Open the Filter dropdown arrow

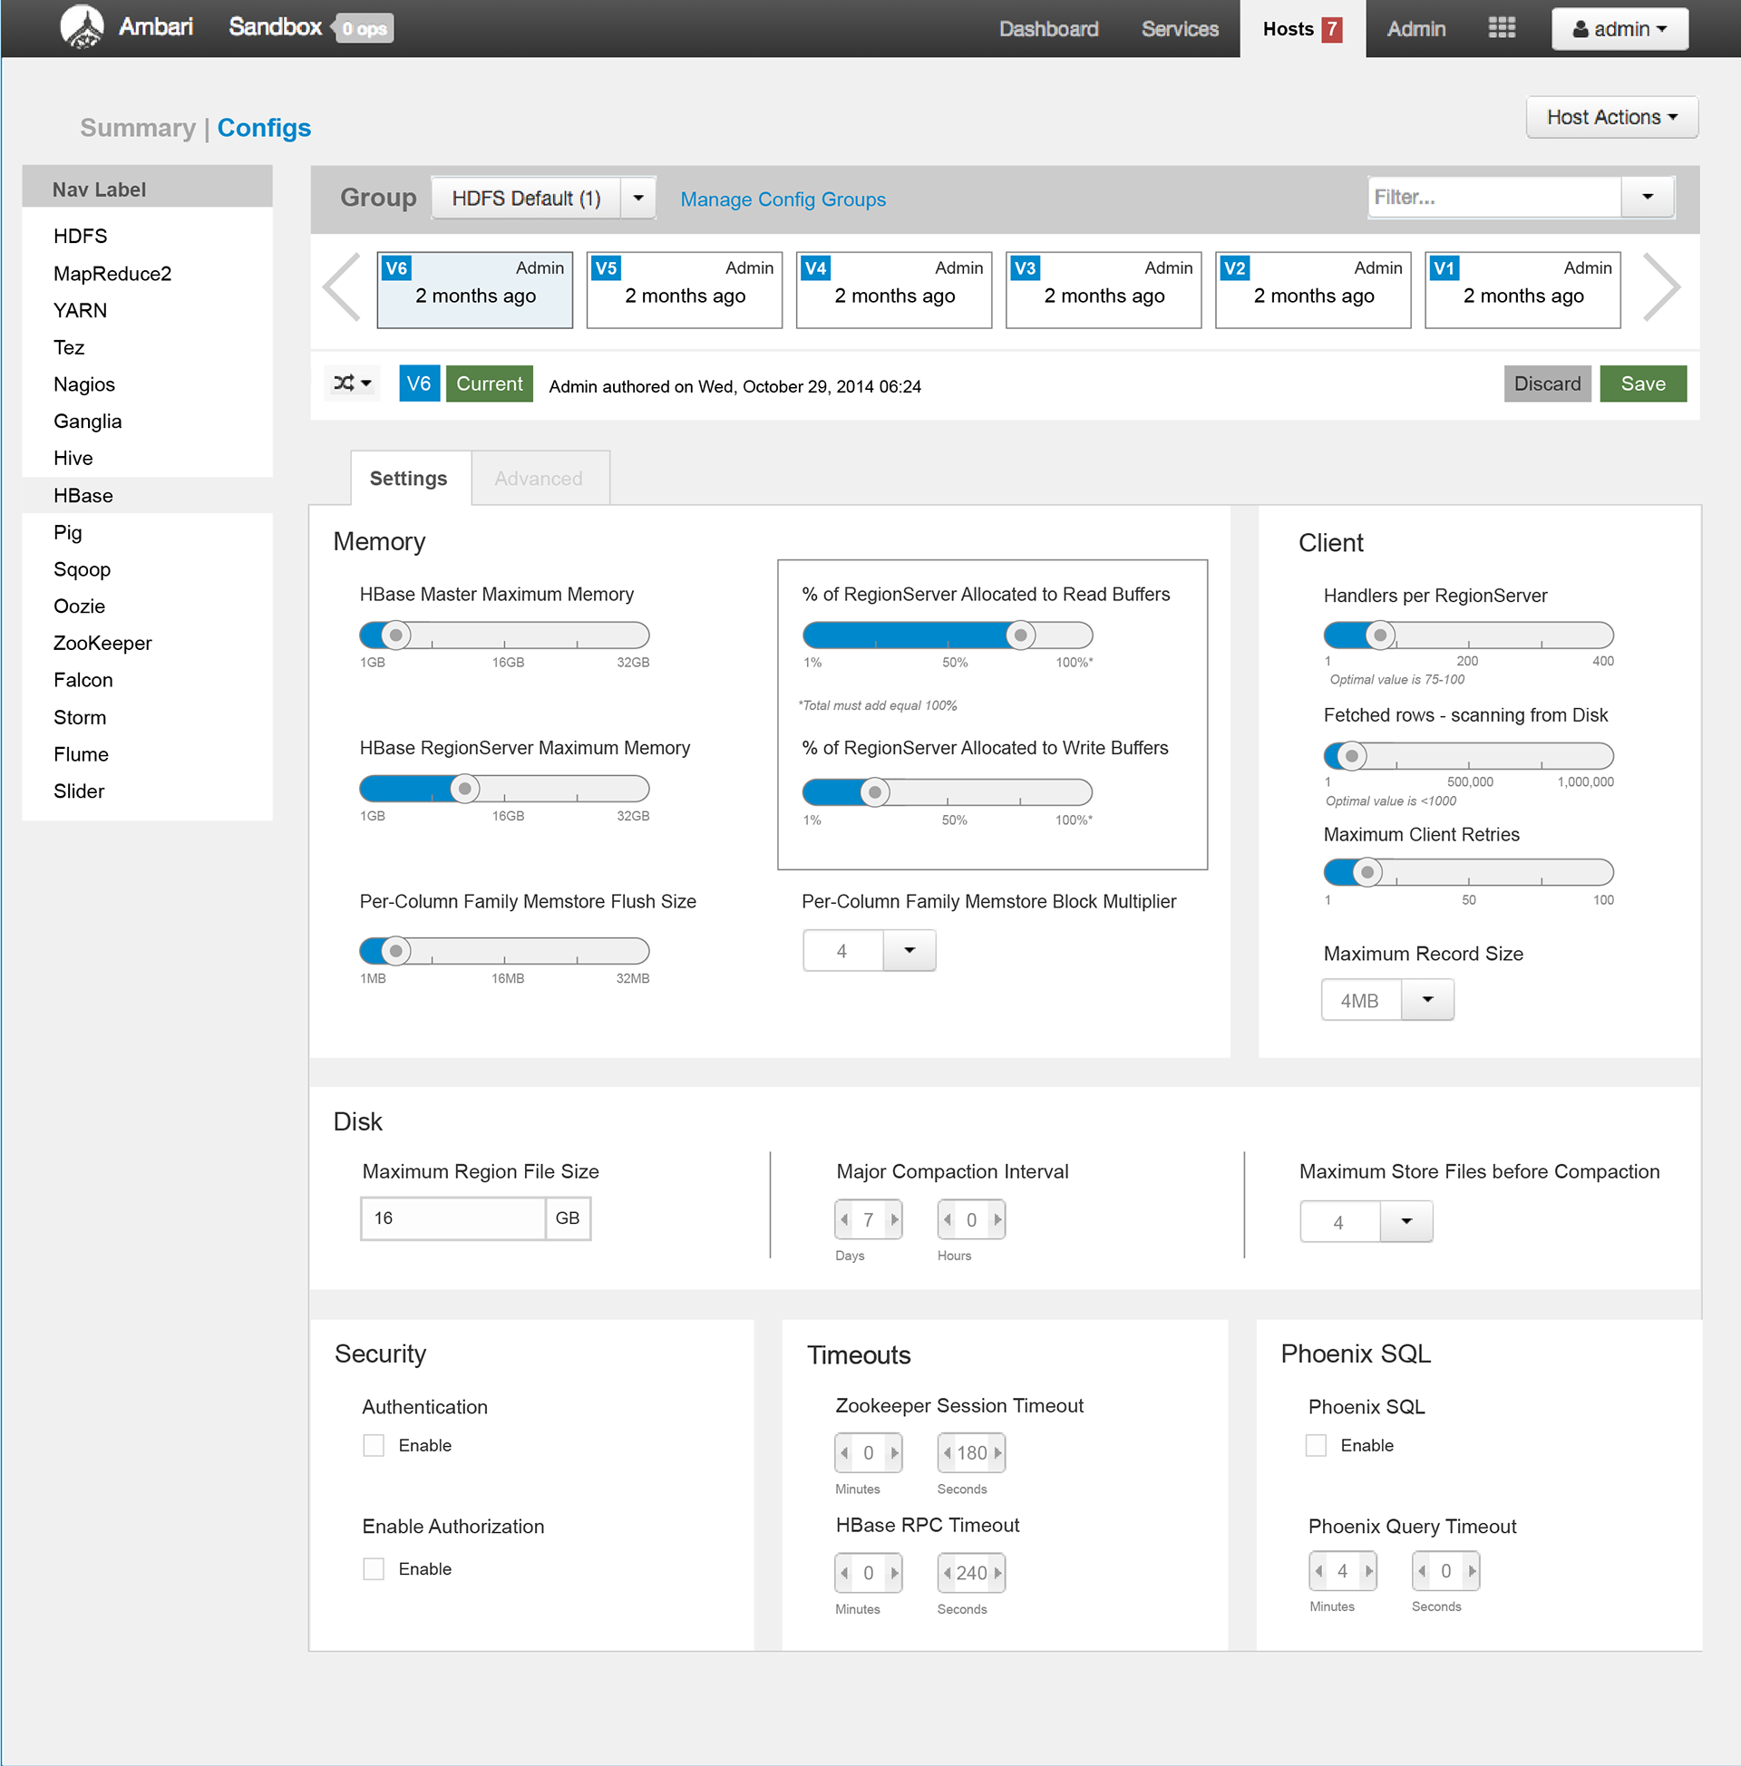coord(1648,197)
